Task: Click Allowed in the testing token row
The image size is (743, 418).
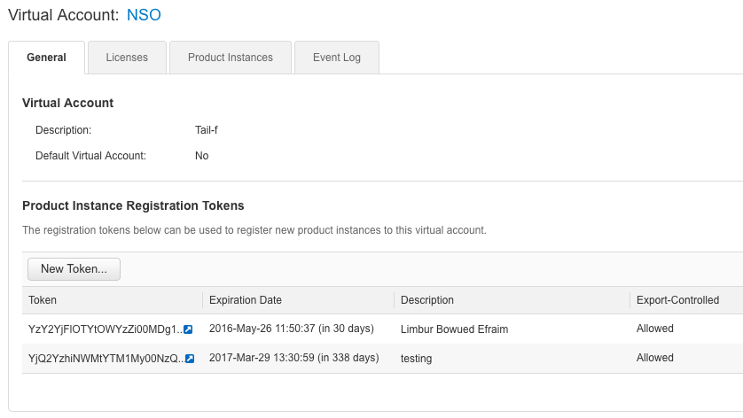Action: pyautogui.click(x=655, y=358)
